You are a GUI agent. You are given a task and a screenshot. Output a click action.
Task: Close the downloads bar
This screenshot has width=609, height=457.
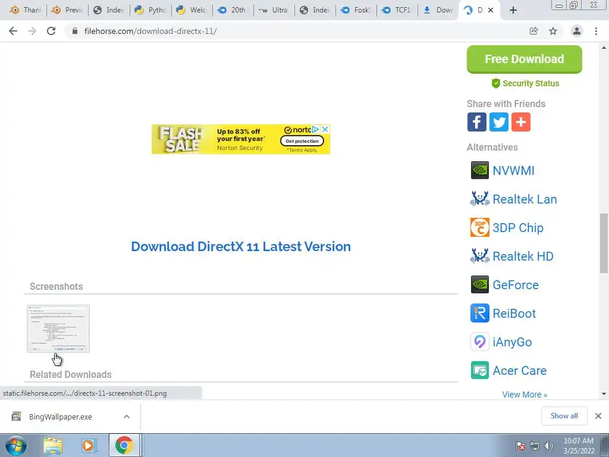coord(598,416)
